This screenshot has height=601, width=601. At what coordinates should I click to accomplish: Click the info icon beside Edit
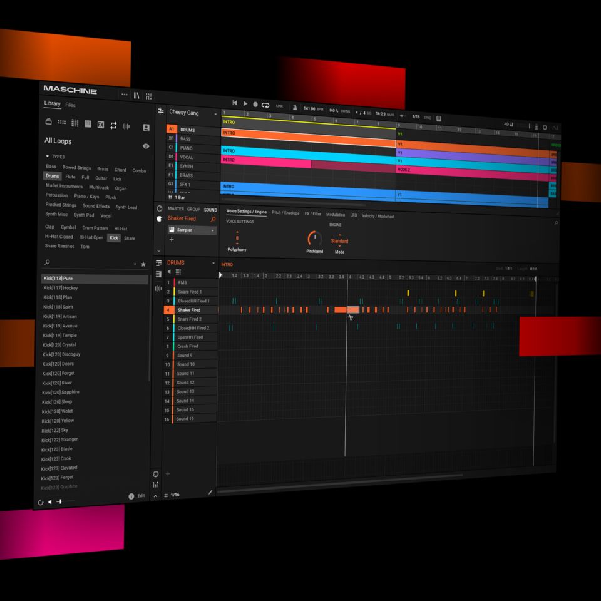[x=131, y=496]
